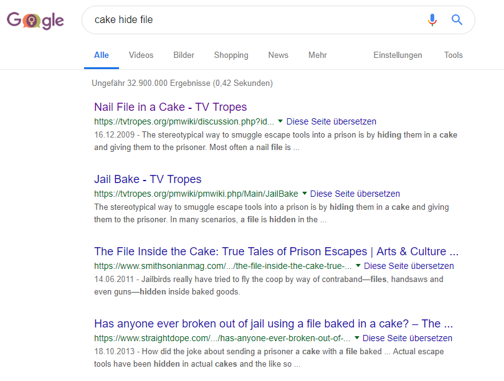
Task: Switch to the Videos tab
Action: tap(141, 55)
